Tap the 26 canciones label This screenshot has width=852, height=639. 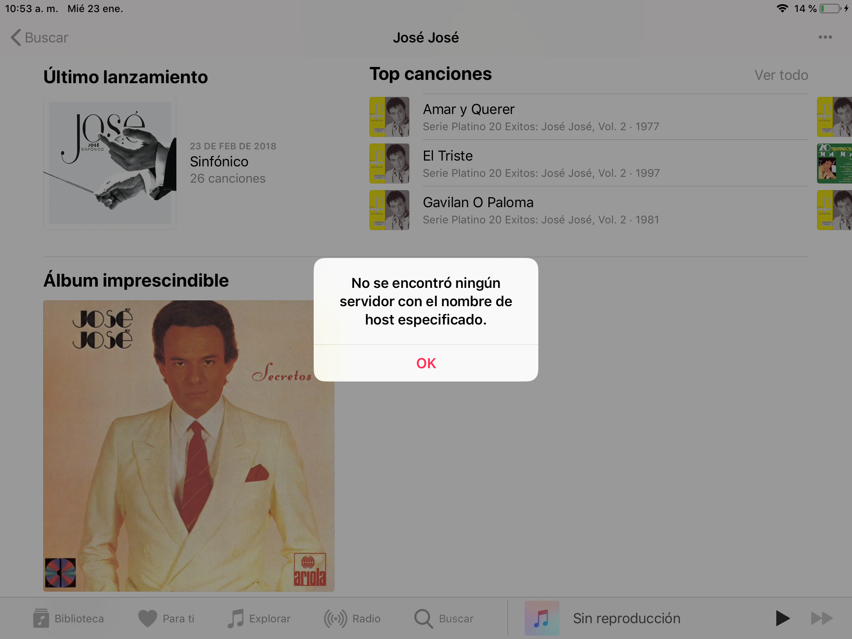coord(228,178)
